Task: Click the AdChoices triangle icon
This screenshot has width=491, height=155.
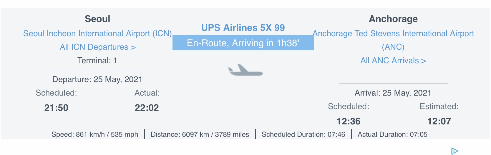Action: 454,151
